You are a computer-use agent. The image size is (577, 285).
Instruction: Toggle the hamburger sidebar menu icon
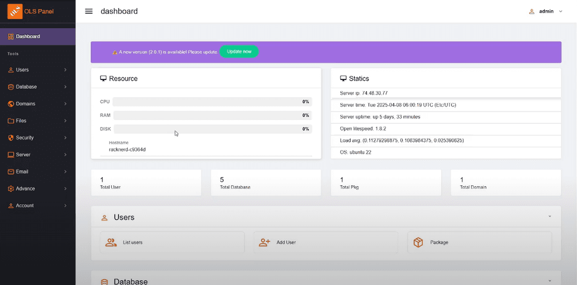pyautogui.click(x=89, y=11)
